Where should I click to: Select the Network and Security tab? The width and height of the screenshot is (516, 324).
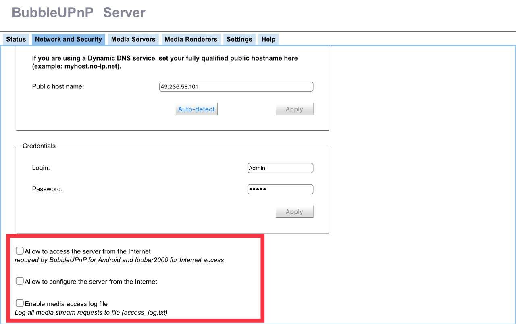pos(69,39)
